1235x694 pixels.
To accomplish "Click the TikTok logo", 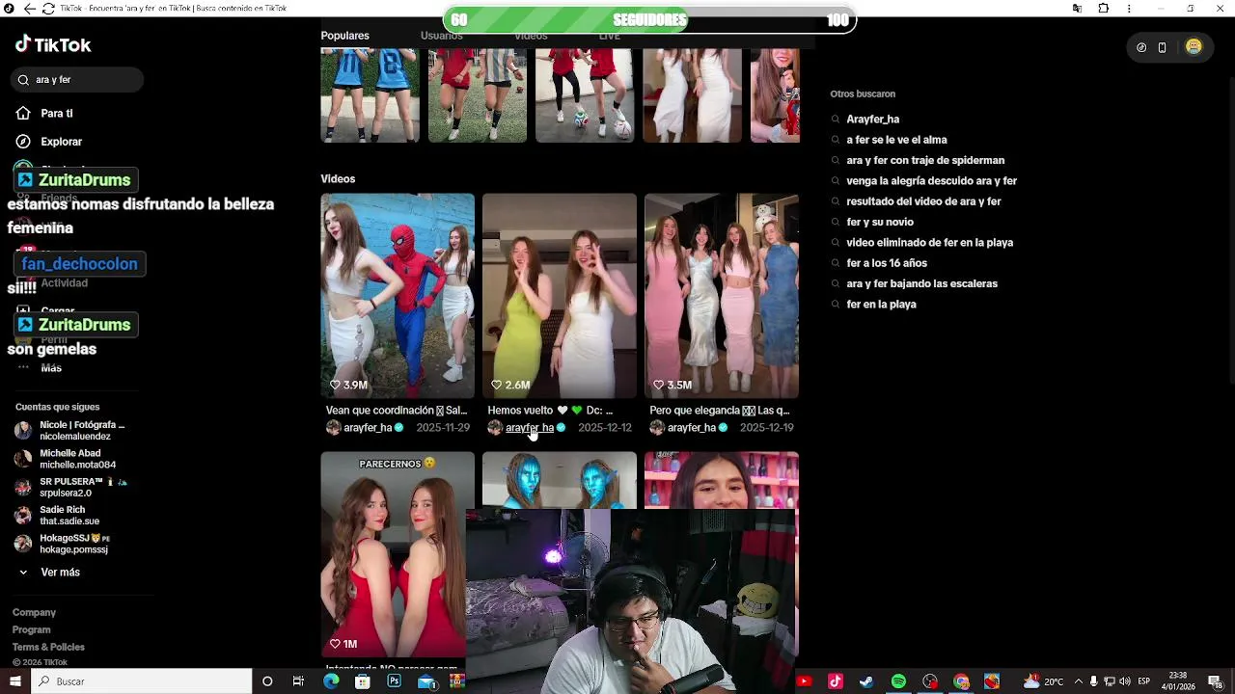I will click(53, 44).
